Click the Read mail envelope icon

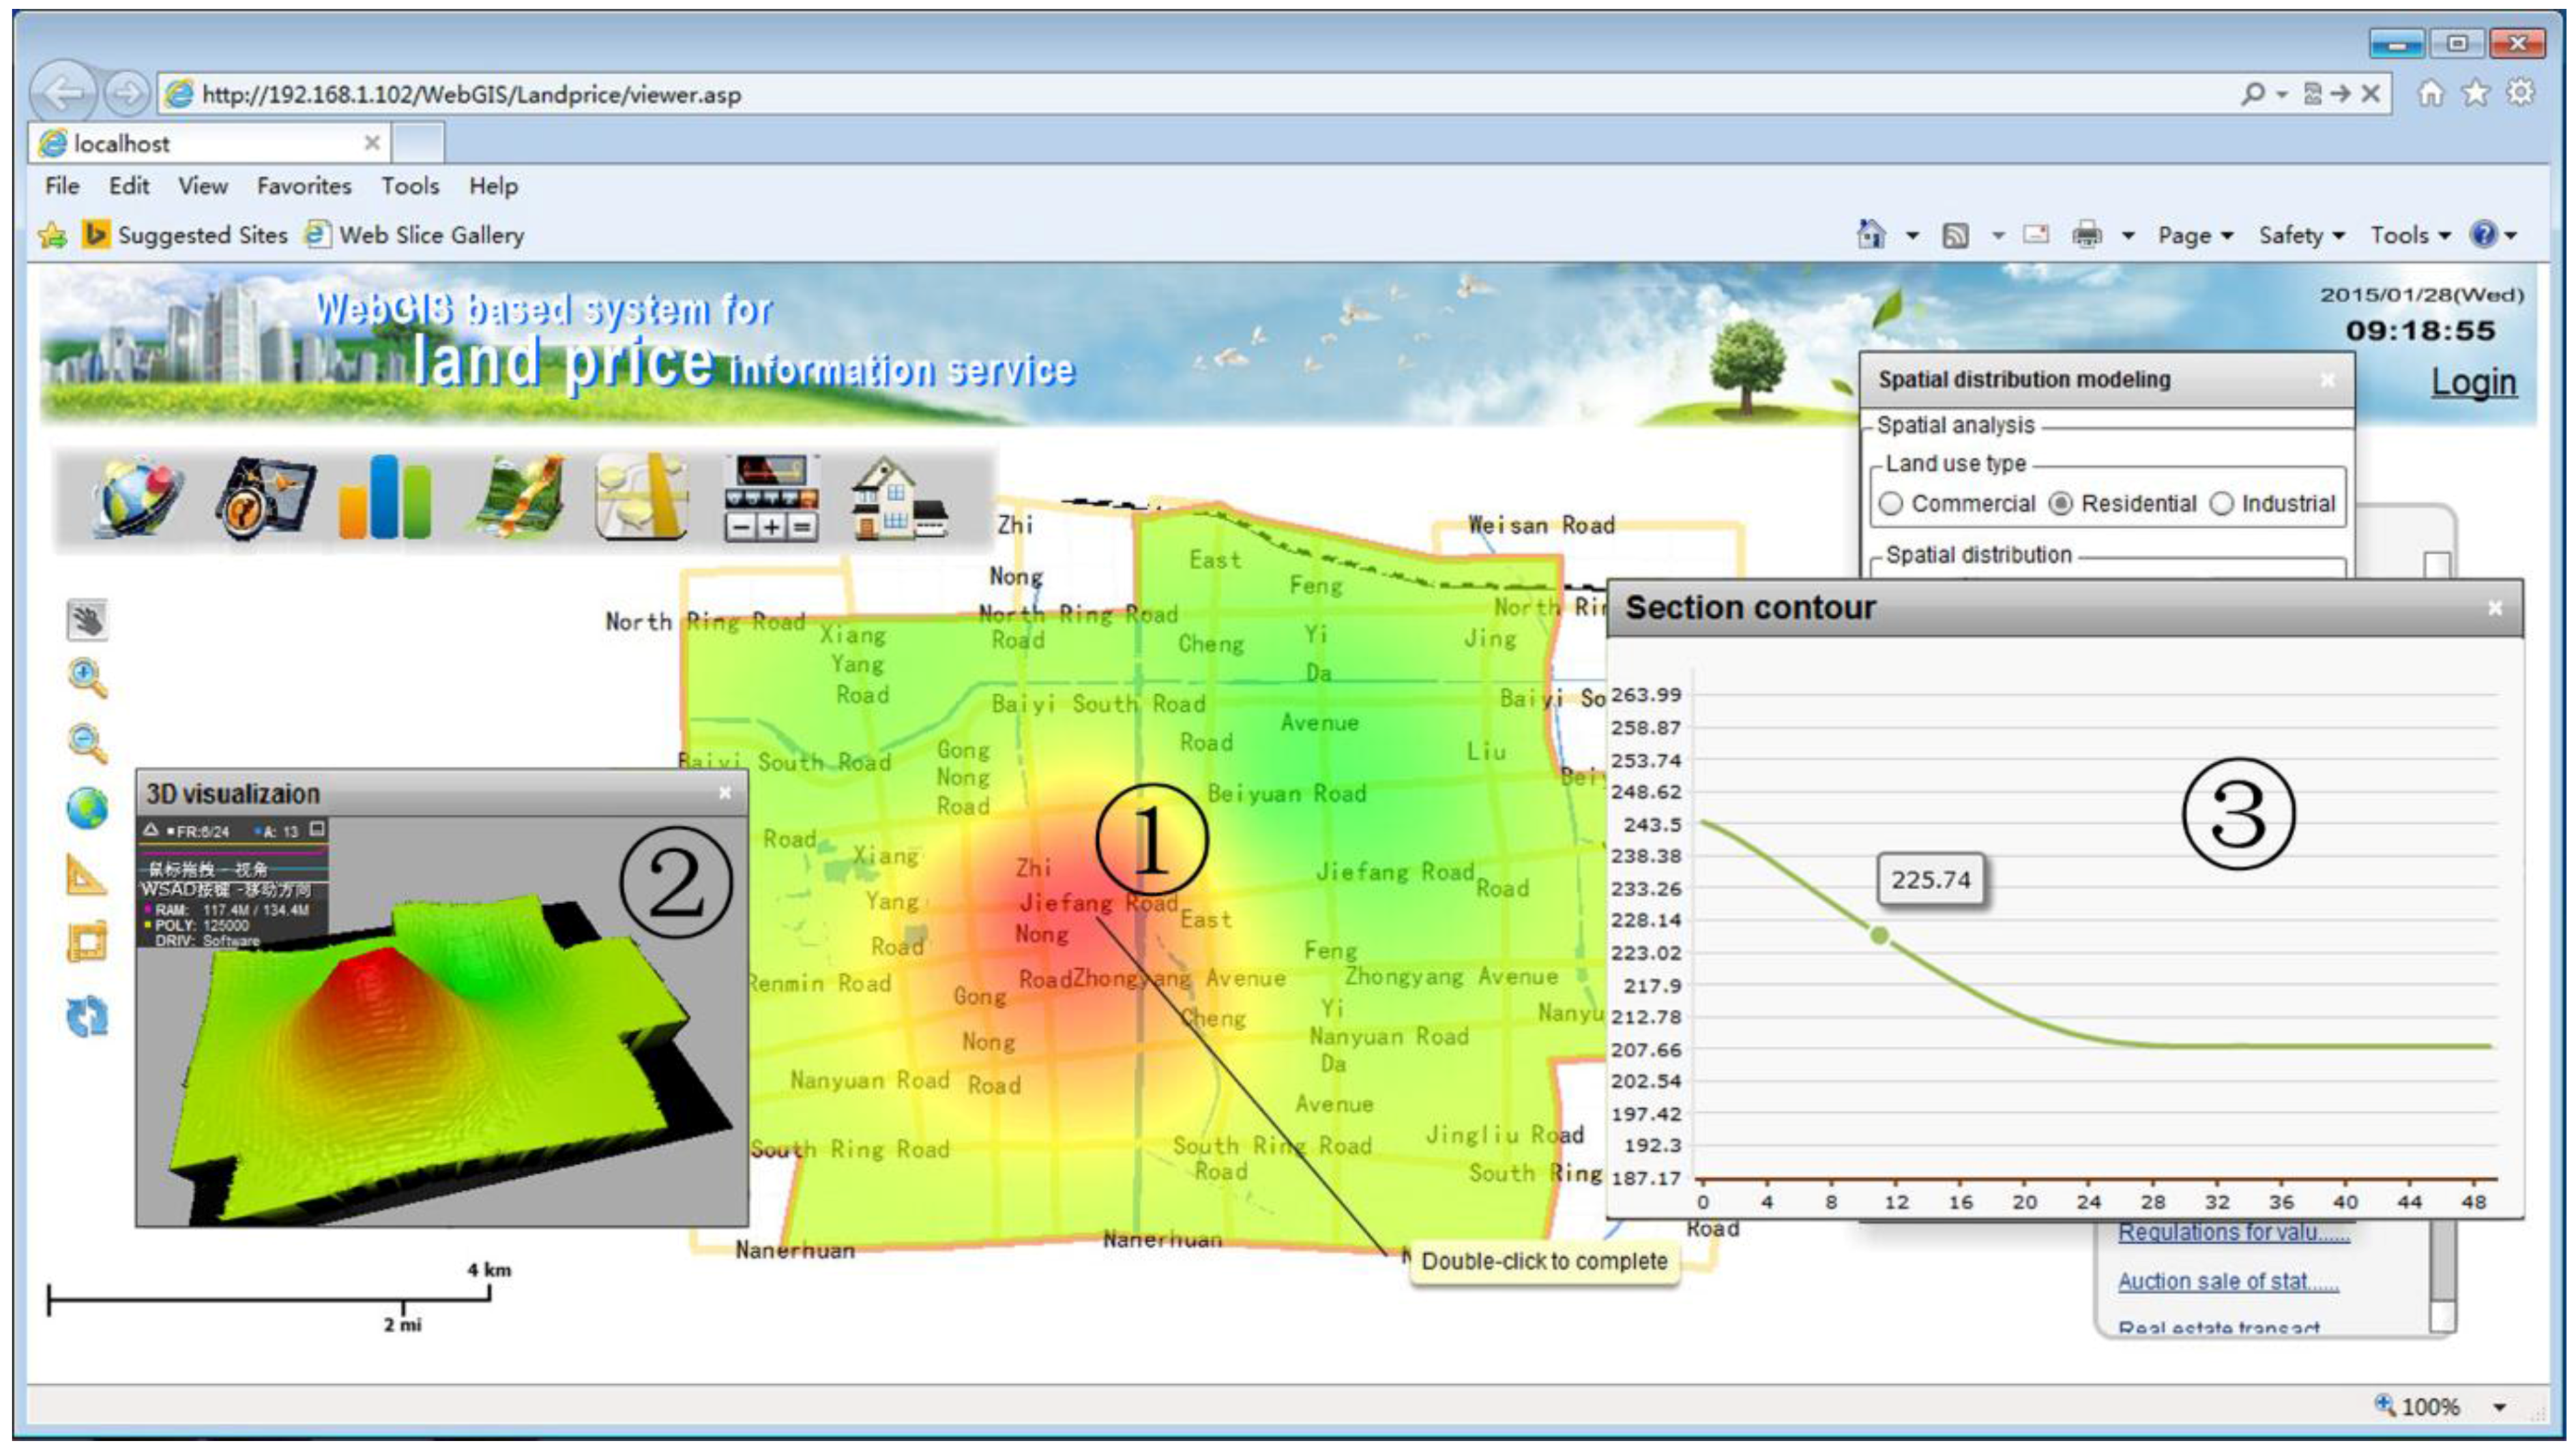click(2036, 235)
